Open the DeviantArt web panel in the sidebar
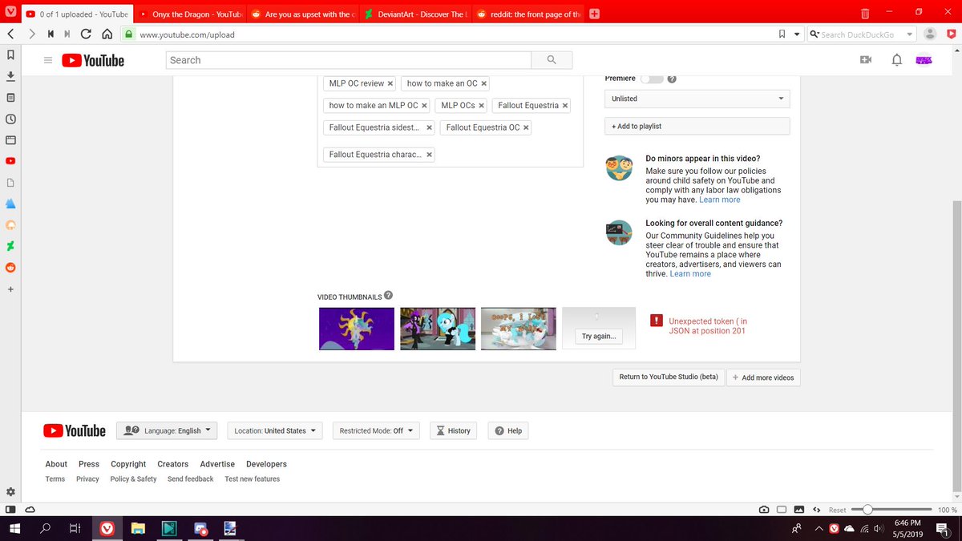The image size is (962, 541). 10,245
